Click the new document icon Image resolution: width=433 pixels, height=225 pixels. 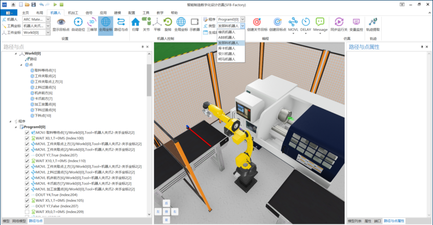pyautogui.click(x=21, y=5)
